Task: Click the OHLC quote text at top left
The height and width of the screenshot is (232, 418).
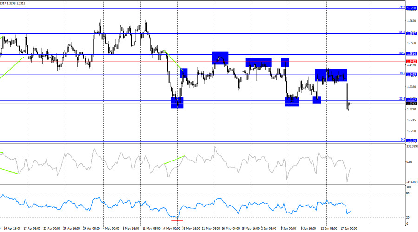Action: pos(13,3)
